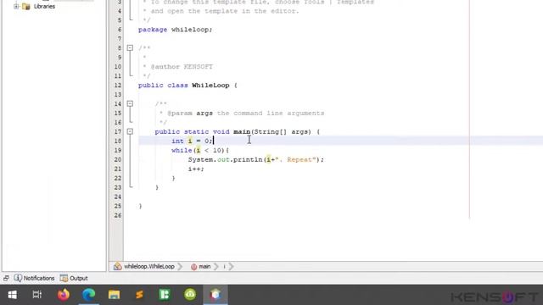Viewport: 543px width, 305px height.
Task: Open the Windows Start menu
Action: pos(12,295)
